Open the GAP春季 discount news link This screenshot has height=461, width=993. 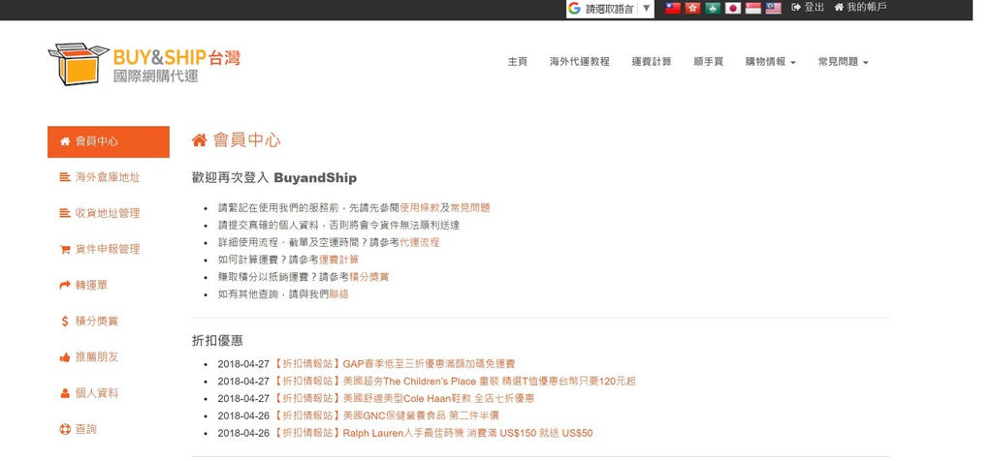coord(429,364)
